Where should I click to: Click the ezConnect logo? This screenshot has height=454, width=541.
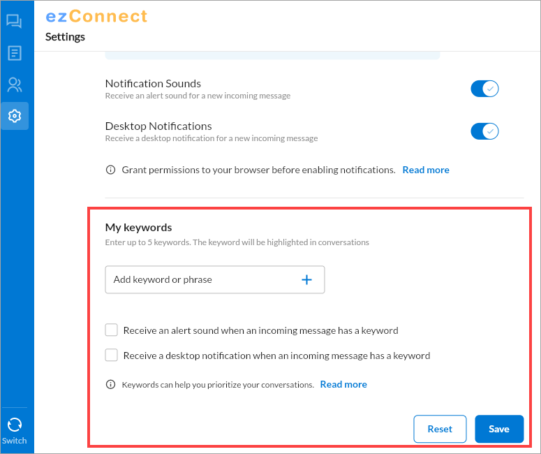tap(96, 16)
